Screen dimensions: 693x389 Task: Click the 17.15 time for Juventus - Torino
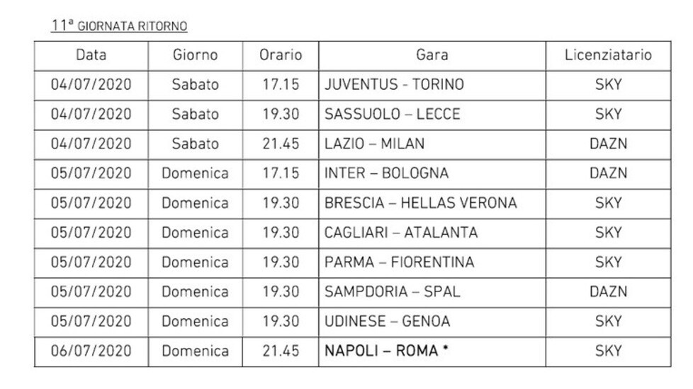click(280, 85)
